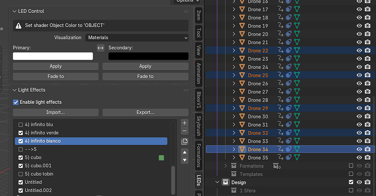Screen dimensions: 376x196
Task: Click the mesh data icon of Drone 17
Action: 297,9
